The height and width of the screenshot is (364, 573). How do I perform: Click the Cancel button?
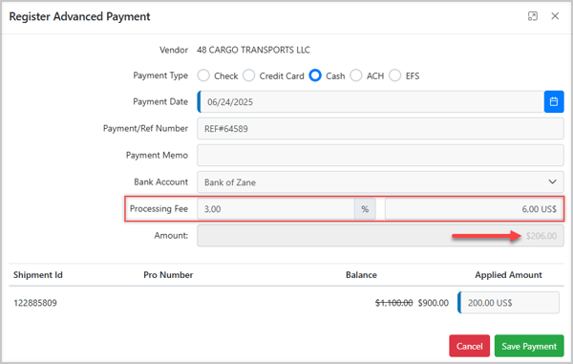pyautogui.click(x=469, y=346)
